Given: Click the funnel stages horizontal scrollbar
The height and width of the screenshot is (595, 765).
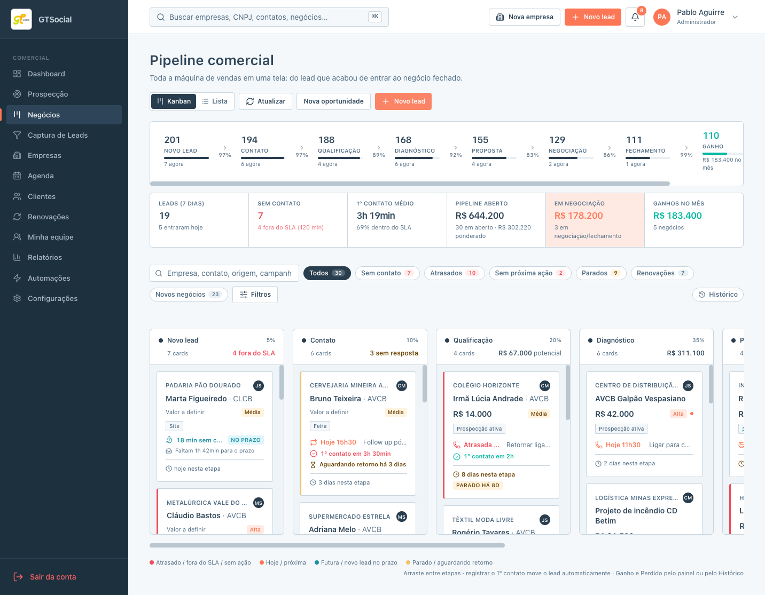Looking at the screenshot, I should [410, 184].
